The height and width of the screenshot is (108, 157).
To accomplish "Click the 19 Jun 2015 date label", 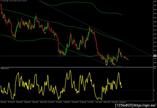I will (51, 102).
